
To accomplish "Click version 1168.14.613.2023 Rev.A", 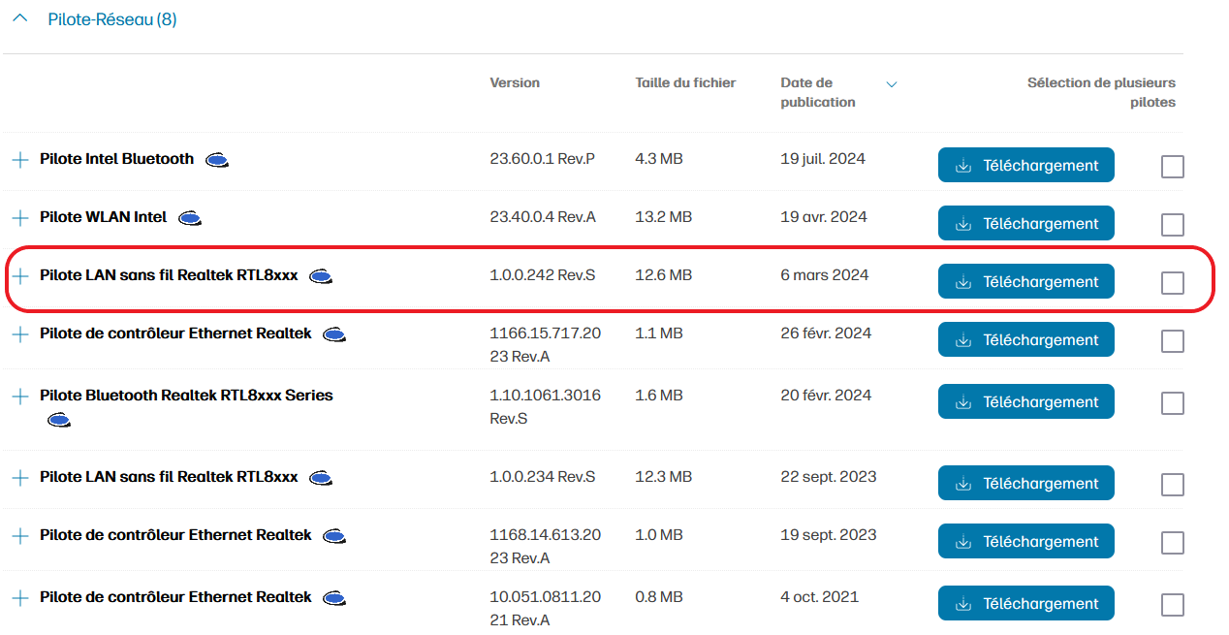I will pyautogui.click(x=545, y=547).
